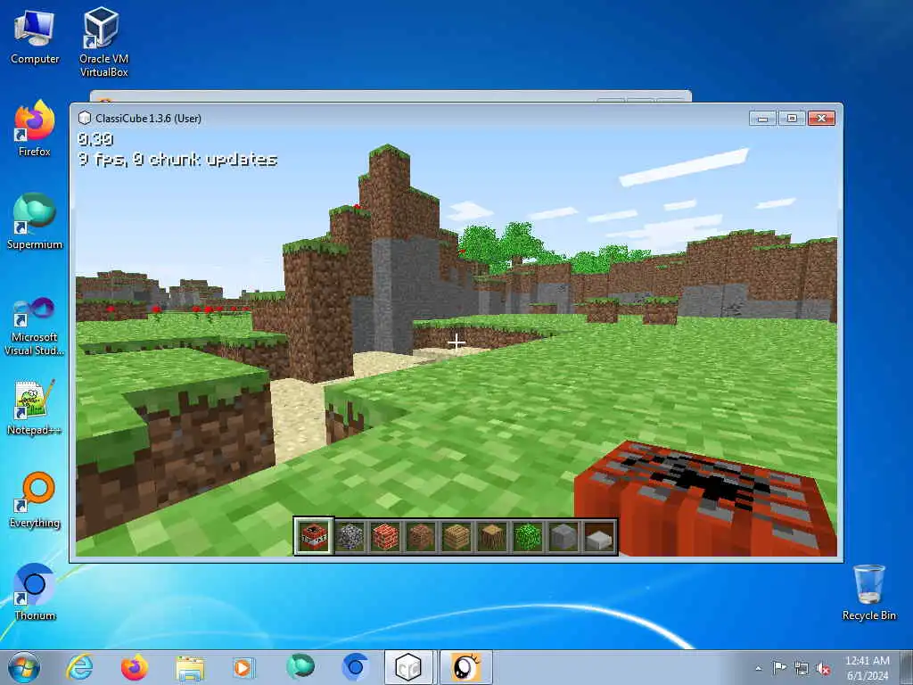This screenshot has width=913, height=685.
Task: Minimize the ClassiCube window
Action: [763, 119]
